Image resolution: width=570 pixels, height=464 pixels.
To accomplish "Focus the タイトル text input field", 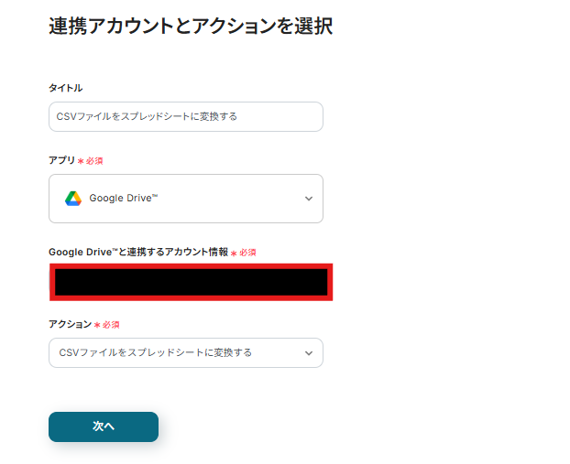I will tap(185, 116).
